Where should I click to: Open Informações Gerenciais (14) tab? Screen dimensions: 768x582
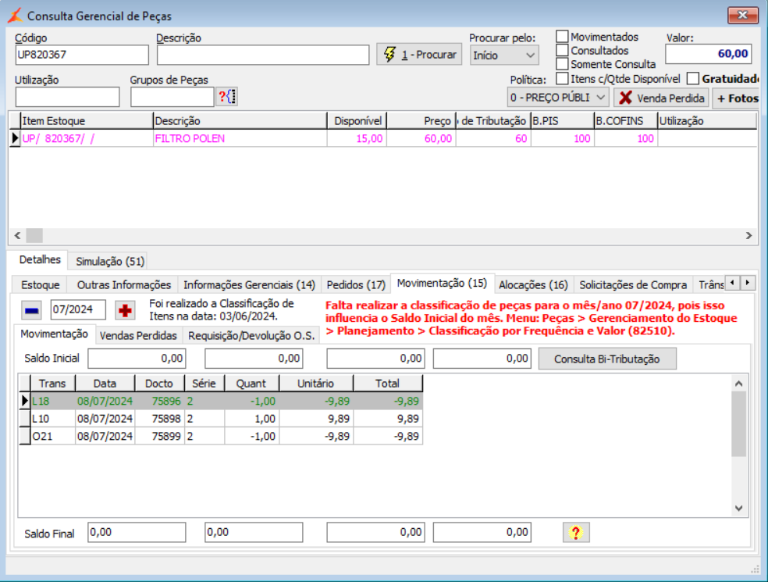pos(249,285)
